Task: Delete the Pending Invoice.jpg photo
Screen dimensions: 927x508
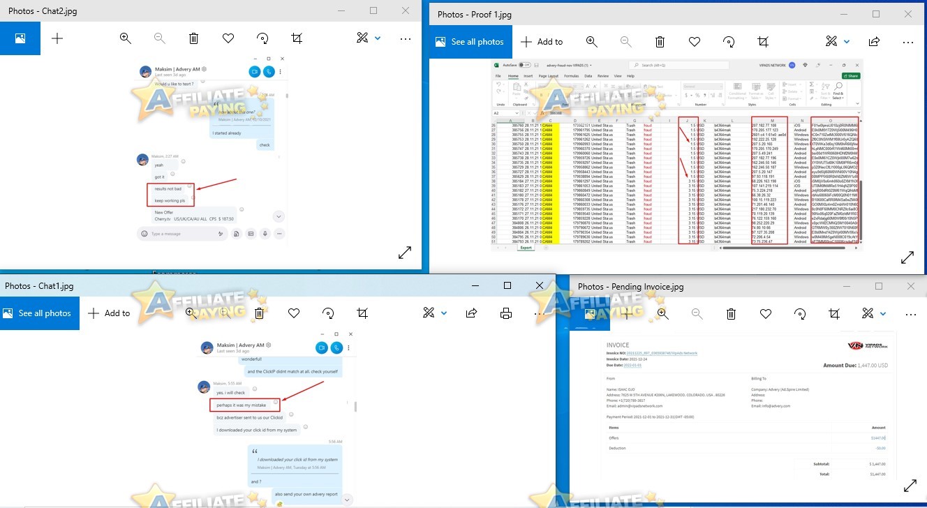Action: click(732, 314)
